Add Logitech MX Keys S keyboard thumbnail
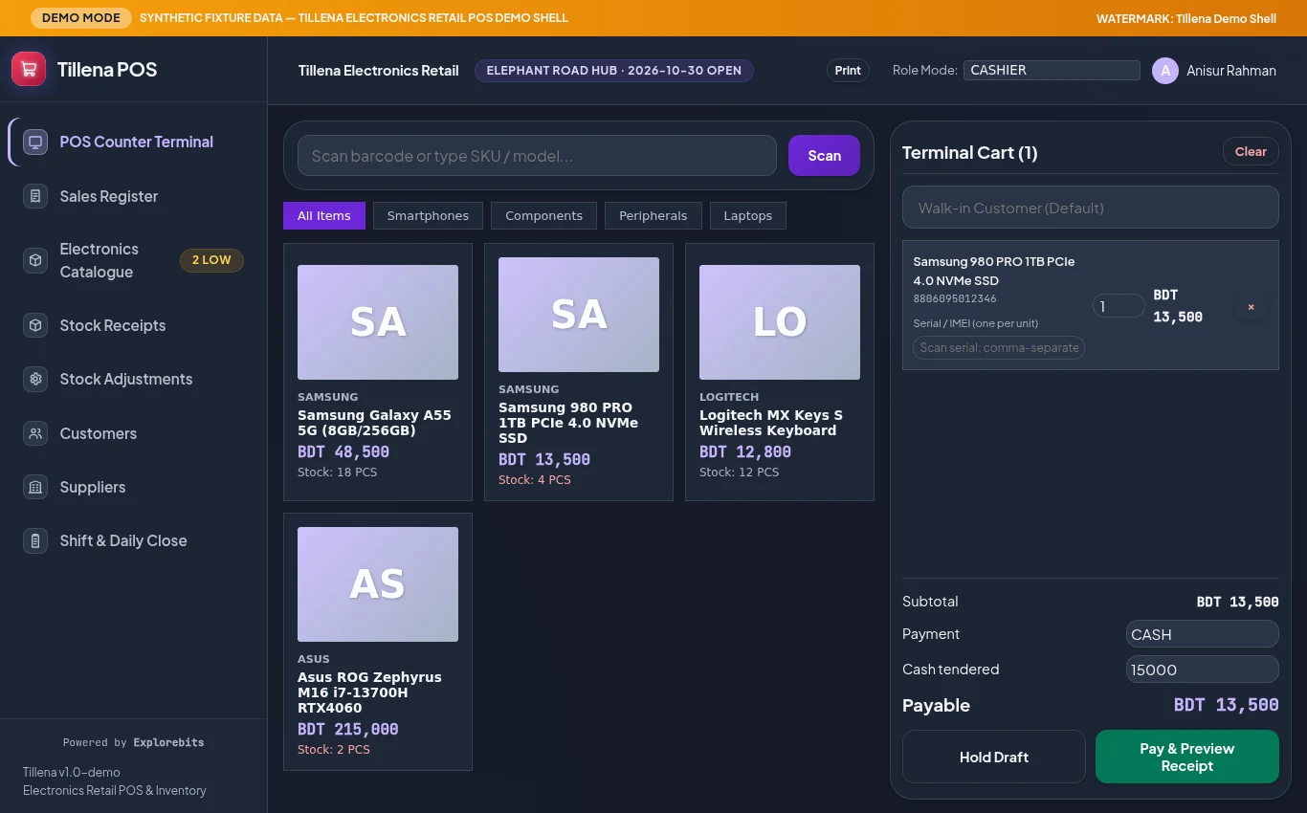The image size is (1307, 813). coord(780,322)
